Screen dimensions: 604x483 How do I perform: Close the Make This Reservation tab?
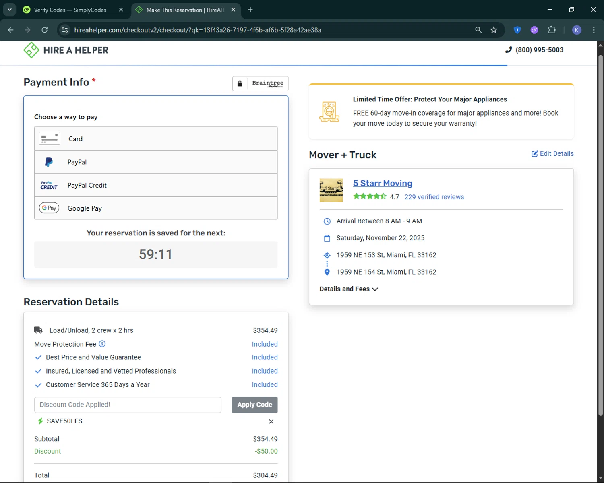click(x=233, y=10)
